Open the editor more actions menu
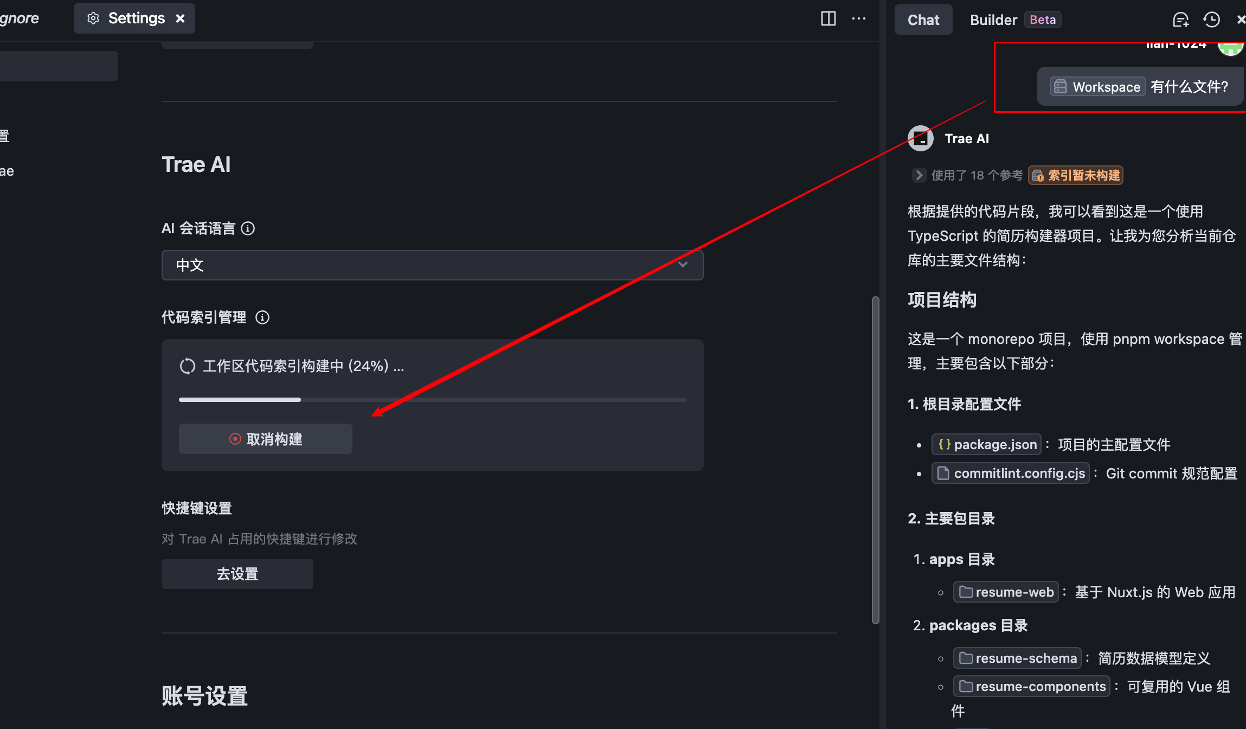 pyautogui.click(x=859, y=18)
